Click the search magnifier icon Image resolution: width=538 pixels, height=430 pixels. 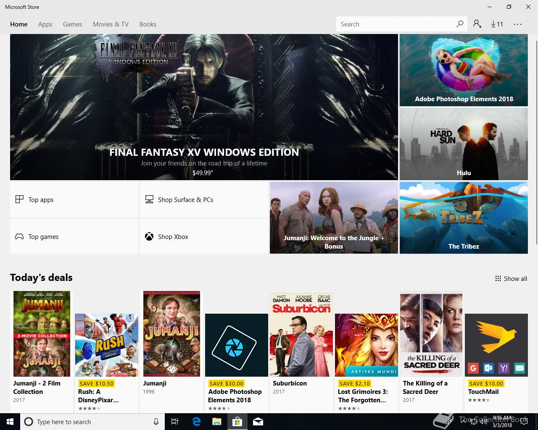click(460, 24)
